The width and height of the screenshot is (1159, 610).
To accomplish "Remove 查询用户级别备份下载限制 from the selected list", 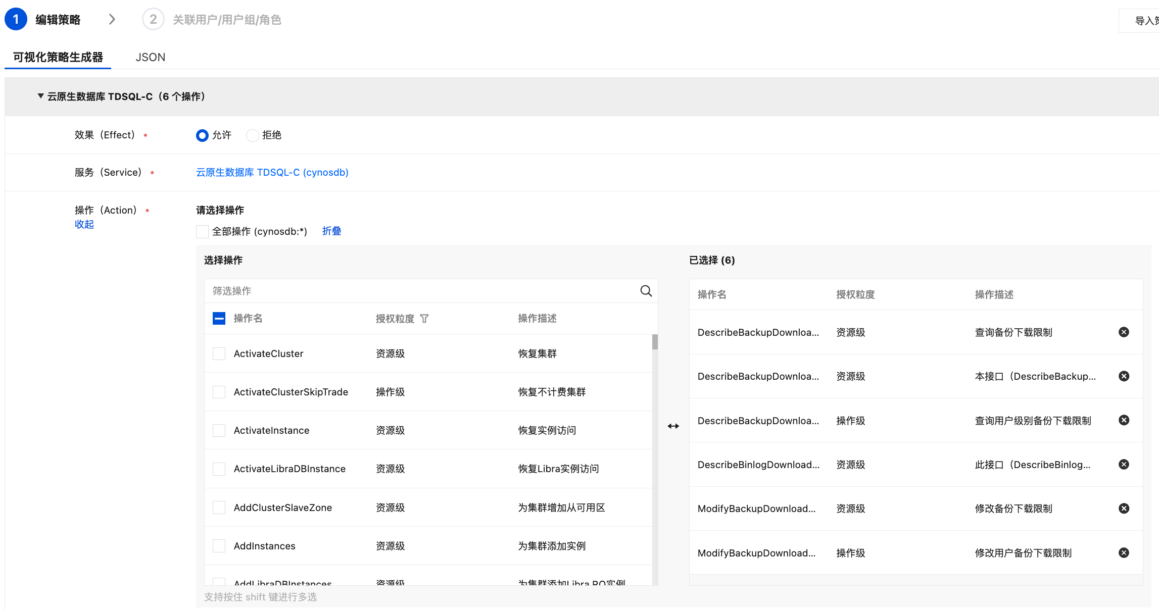I will 1124,420.
